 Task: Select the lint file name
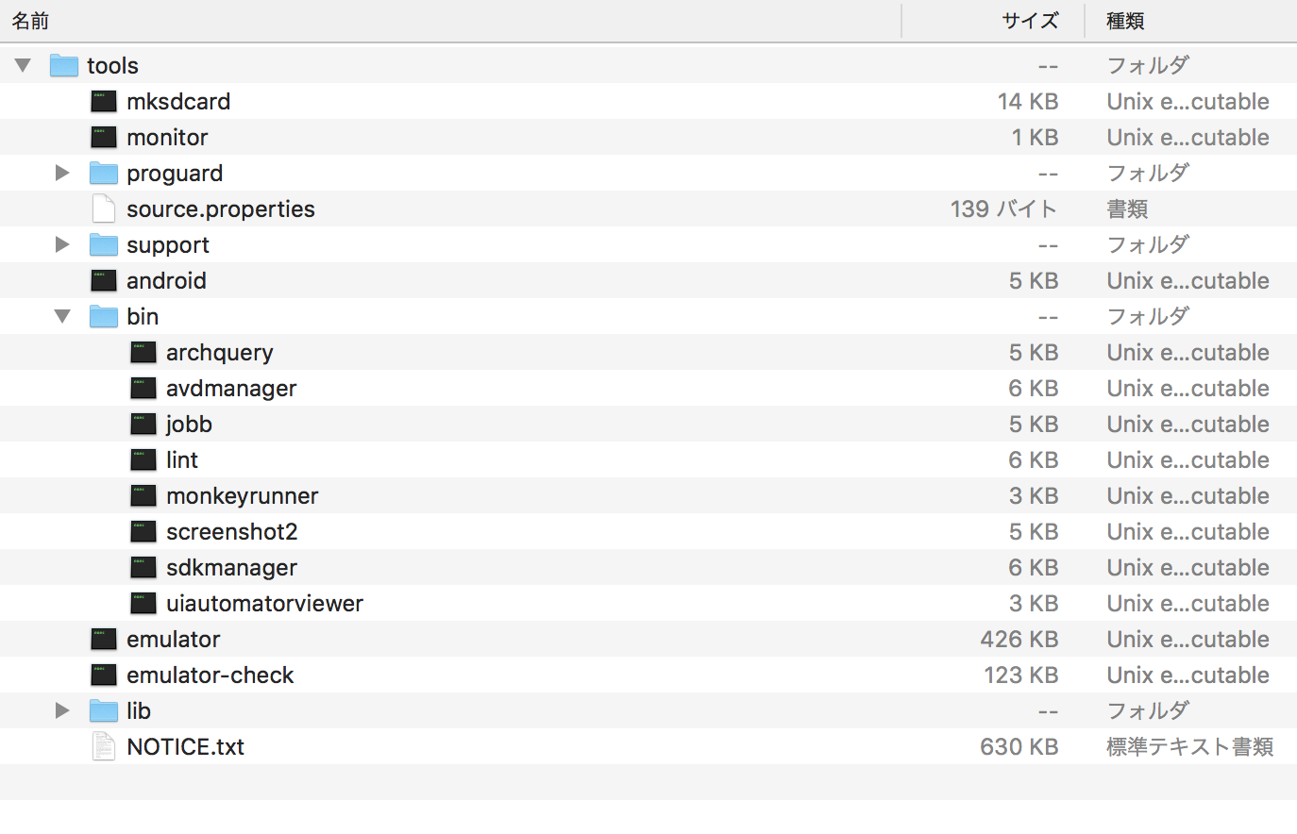[182, 459]
